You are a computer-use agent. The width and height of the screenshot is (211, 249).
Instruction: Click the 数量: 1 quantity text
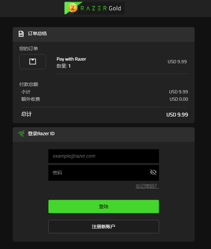click(x=64, y=66)
